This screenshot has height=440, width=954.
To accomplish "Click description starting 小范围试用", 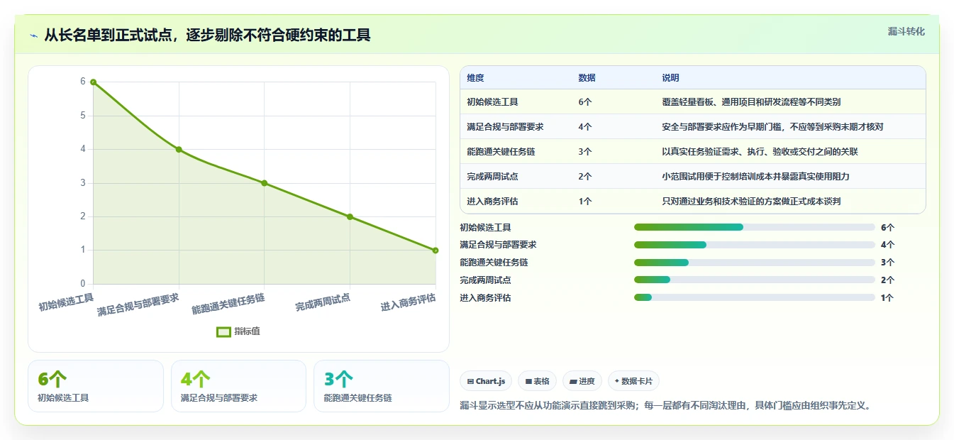I will (x=755, y=176).
